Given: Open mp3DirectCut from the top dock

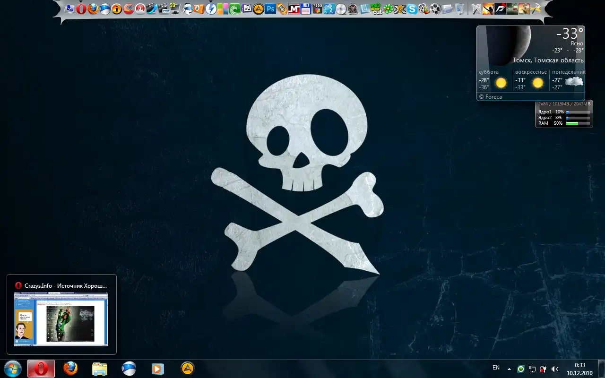Looking at the screenshot, I should point(376,9).
